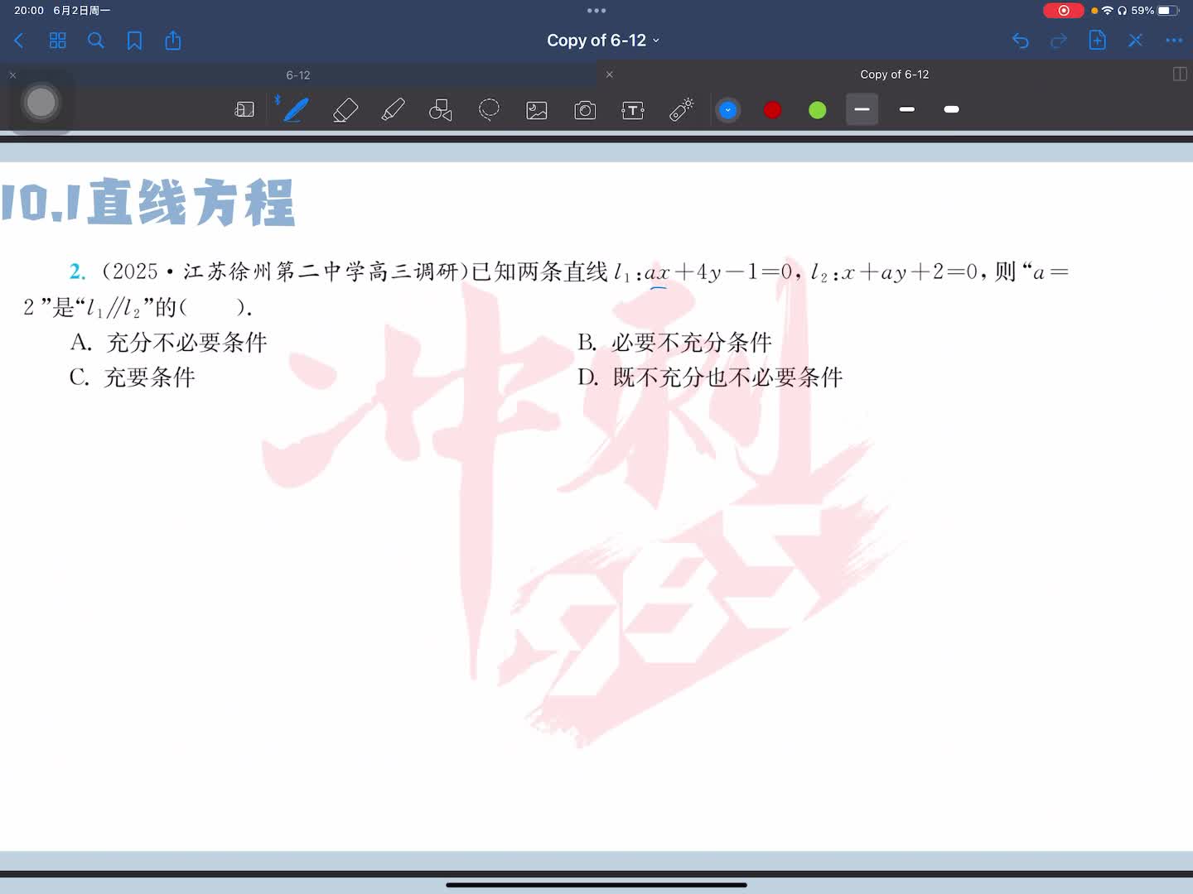Open the Image insert tool
1193x894 pixels.
coord(537,110)
